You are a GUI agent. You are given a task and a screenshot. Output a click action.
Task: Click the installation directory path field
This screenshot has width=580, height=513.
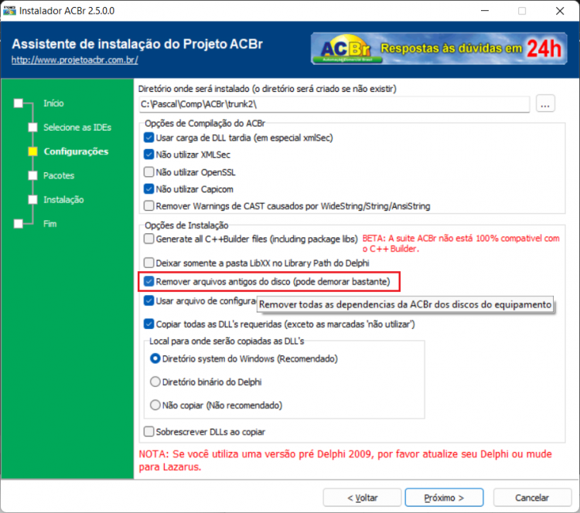pos(334,104)
